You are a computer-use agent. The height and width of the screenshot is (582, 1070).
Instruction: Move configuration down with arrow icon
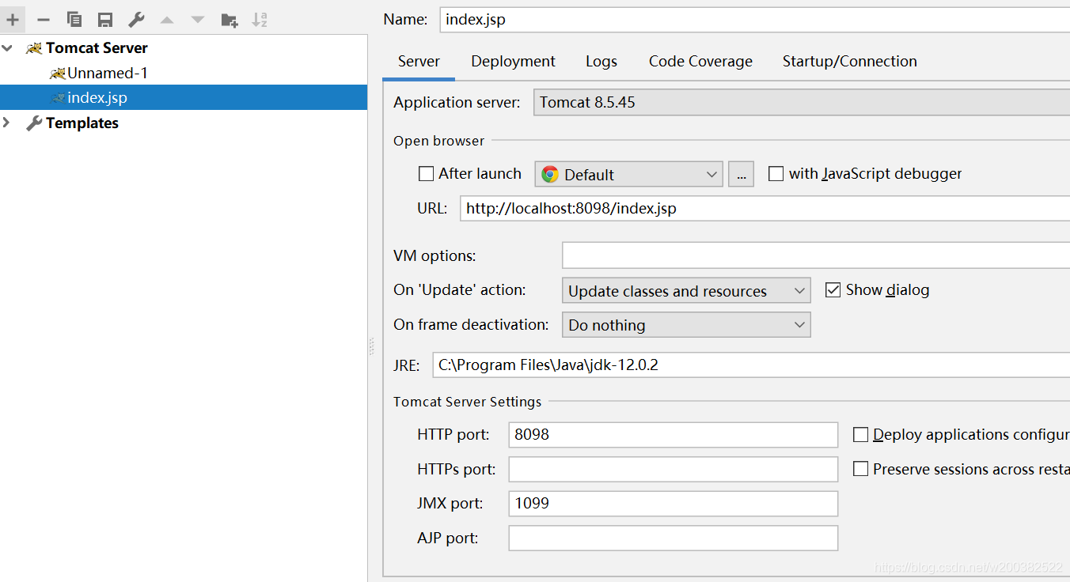click(198, 19)
